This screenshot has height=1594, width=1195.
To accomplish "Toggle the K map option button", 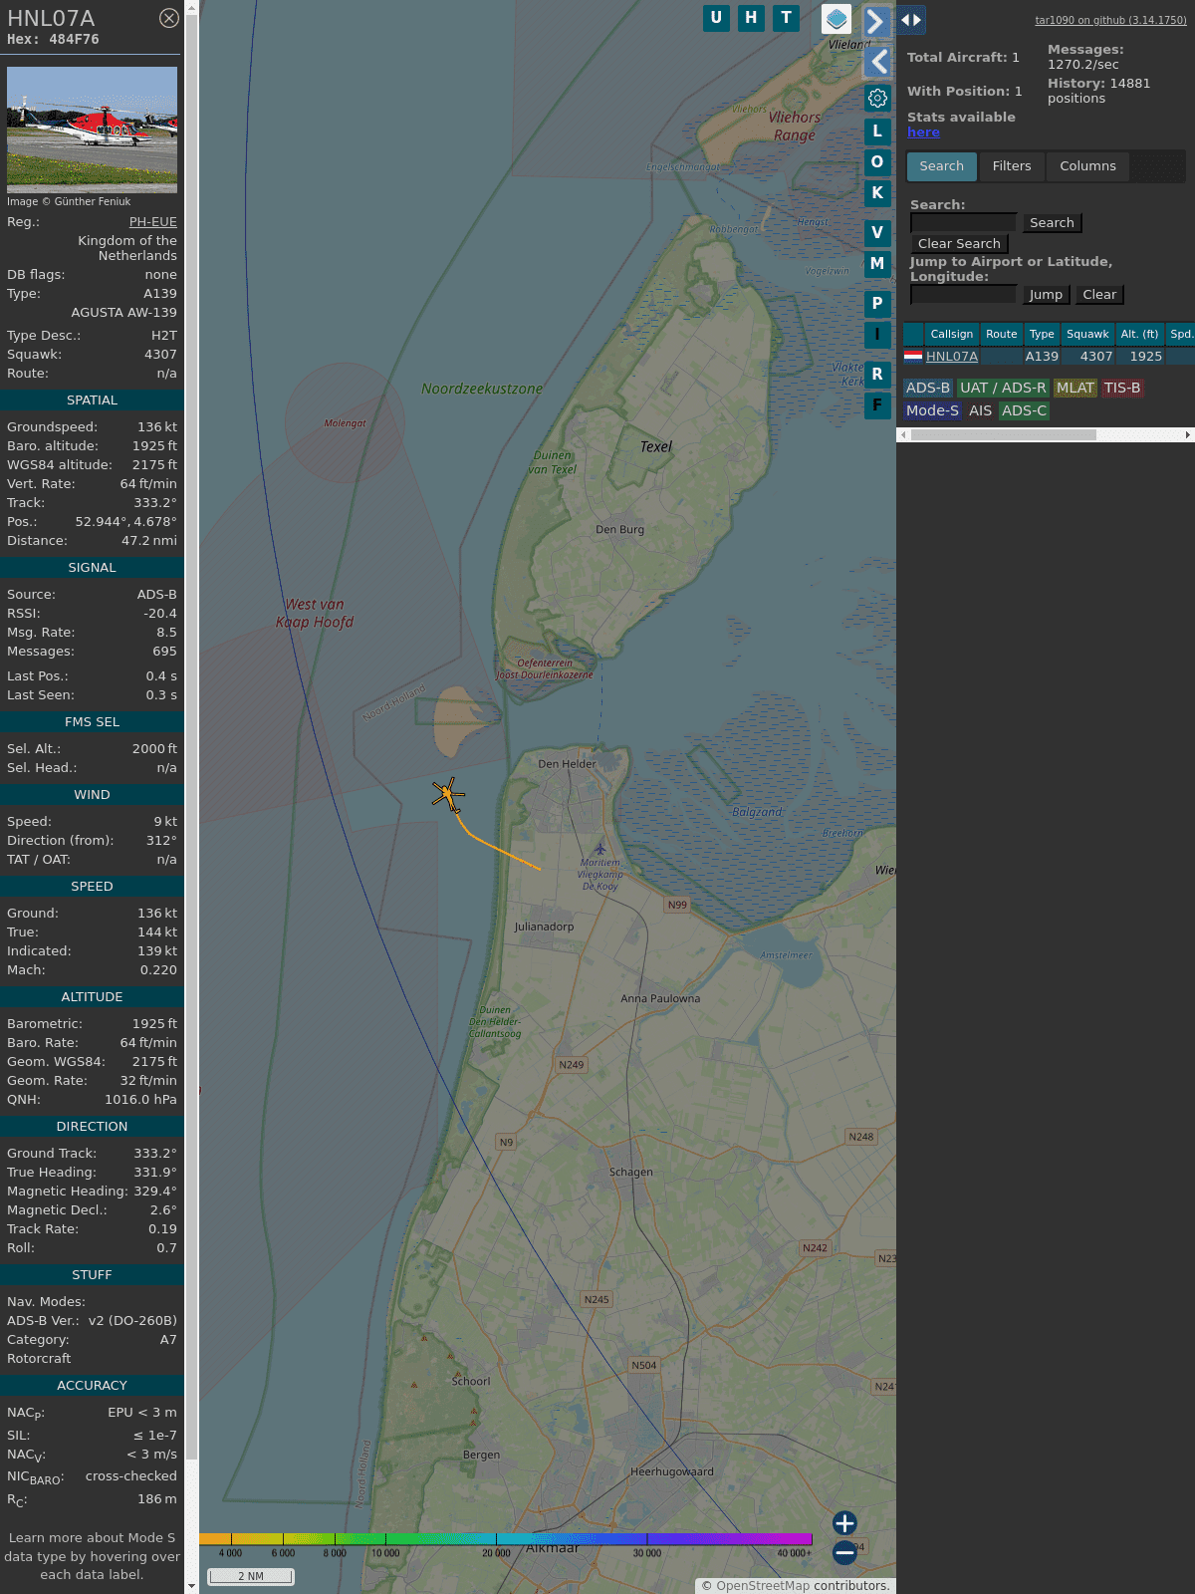I will [877, 192].
